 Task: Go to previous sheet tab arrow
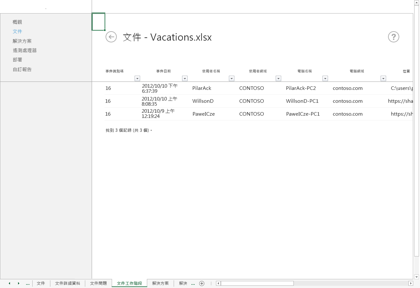tap(9, 283)
